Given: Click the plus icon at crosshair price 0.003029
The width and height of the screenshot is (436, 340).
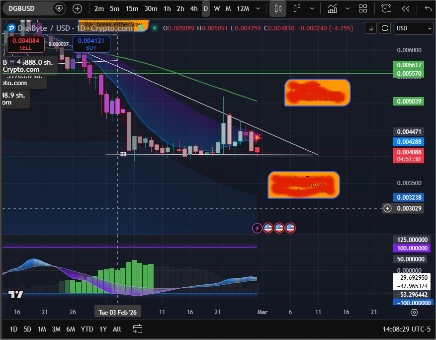Looking at the screenshot, I should [x=387, y=208].
